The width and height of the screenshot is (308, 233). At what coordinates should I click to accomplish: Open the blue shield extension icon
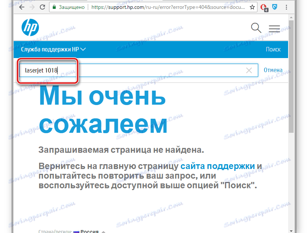coord(274,7)
